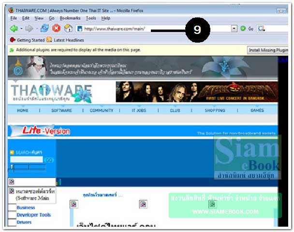
Task: Click the green Back arrow button
Action: pos(14,29)
